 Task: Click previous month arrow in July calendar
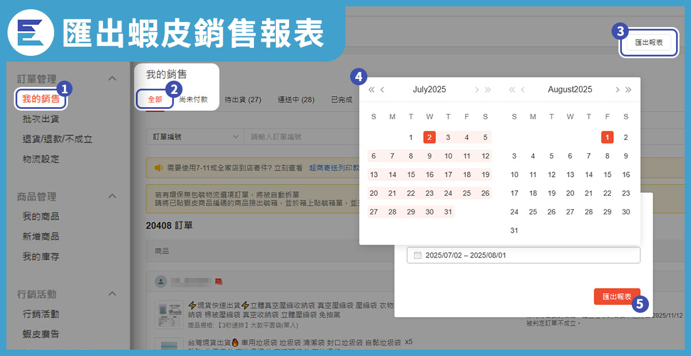(382, 90)
